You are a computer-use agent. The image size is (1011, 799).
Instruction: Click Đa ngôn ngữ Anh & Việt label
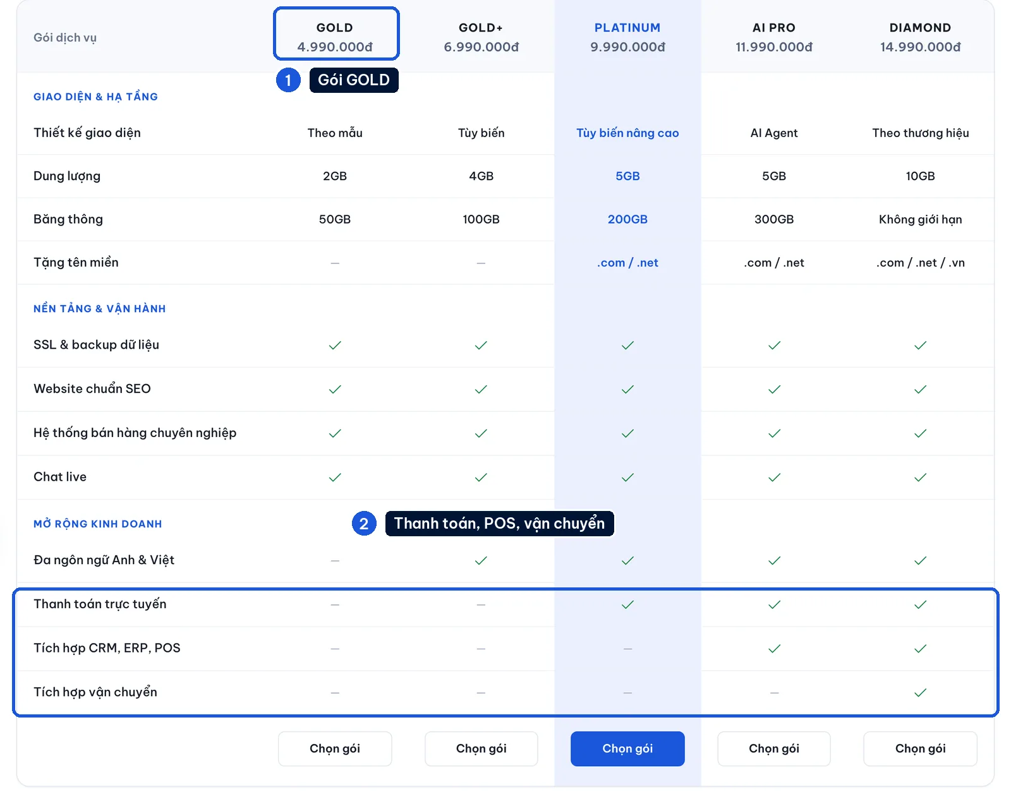click(104, 560)
